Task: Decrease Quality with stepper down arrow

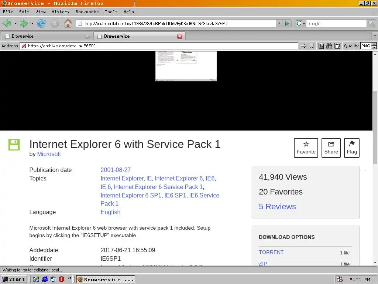Action: [374, 48]
